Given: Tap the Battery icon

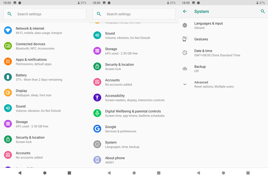Looking at the screenshot, I should pos(8,77).
